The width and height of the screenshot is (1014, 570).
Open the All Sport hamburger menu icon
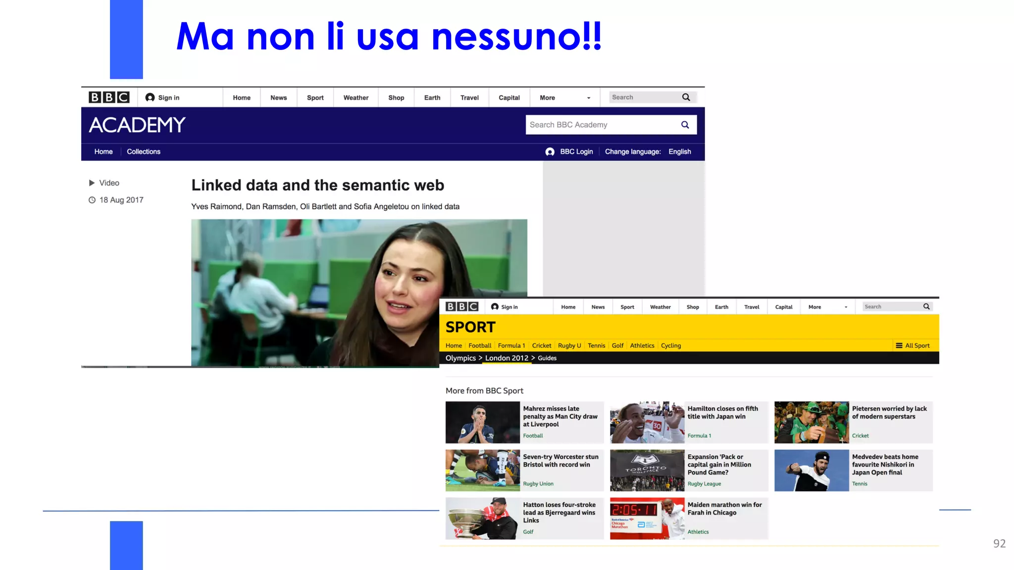[x=899, y=345]
